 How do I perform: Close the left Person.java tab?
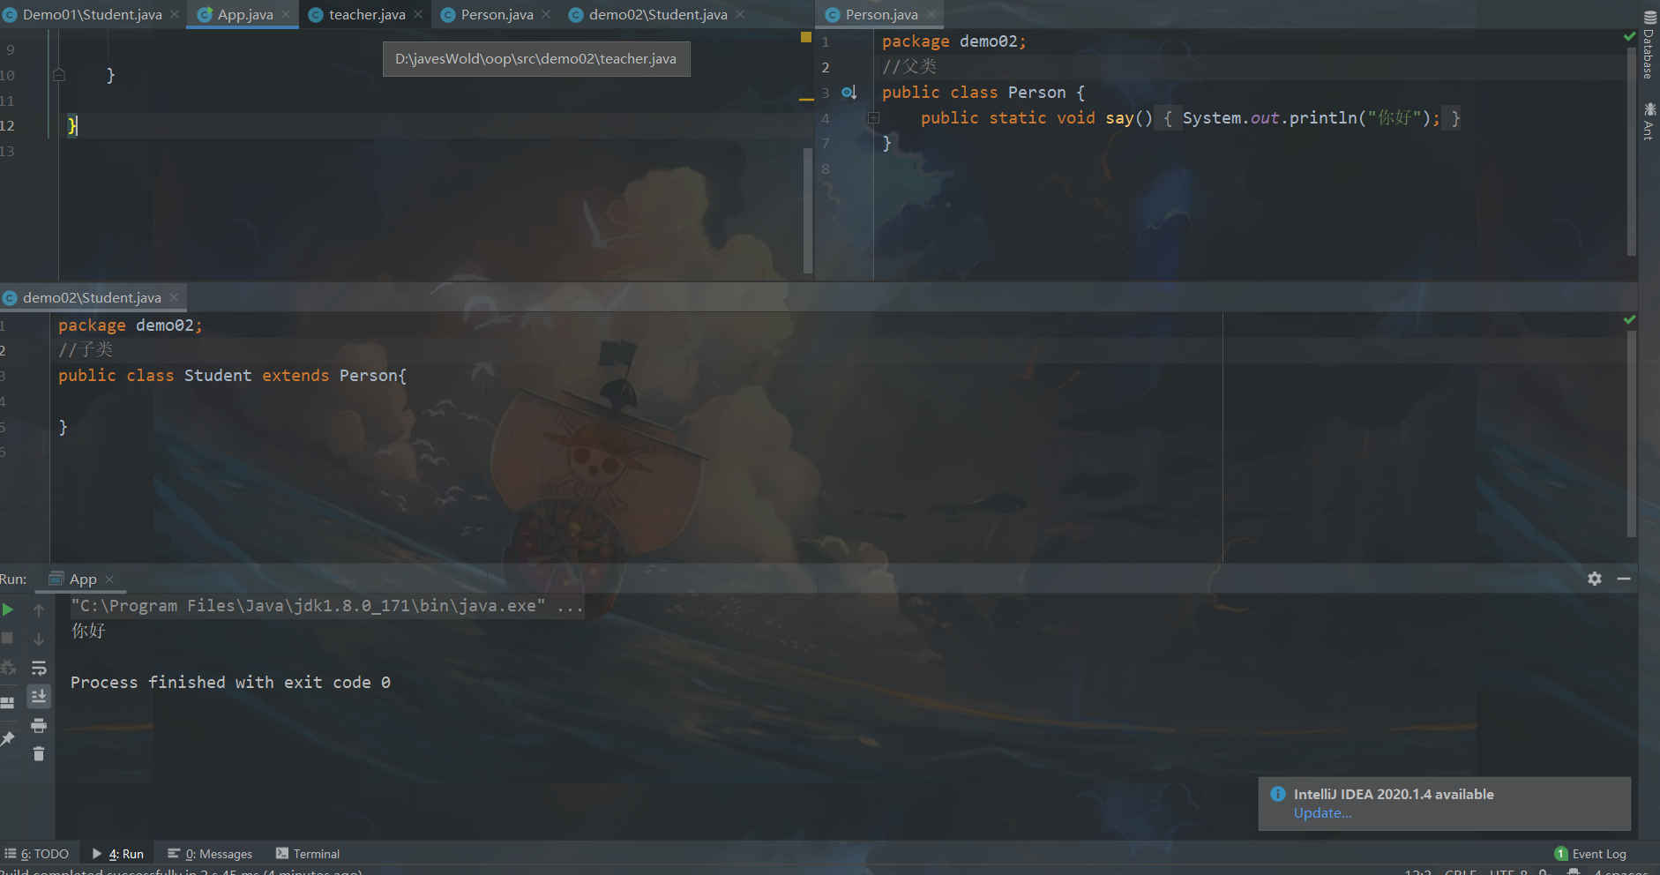(546, 14)
